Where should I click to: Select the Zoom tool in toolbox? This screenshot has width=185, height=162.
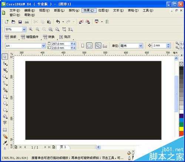pyautogui.click(x=5, y=77)
